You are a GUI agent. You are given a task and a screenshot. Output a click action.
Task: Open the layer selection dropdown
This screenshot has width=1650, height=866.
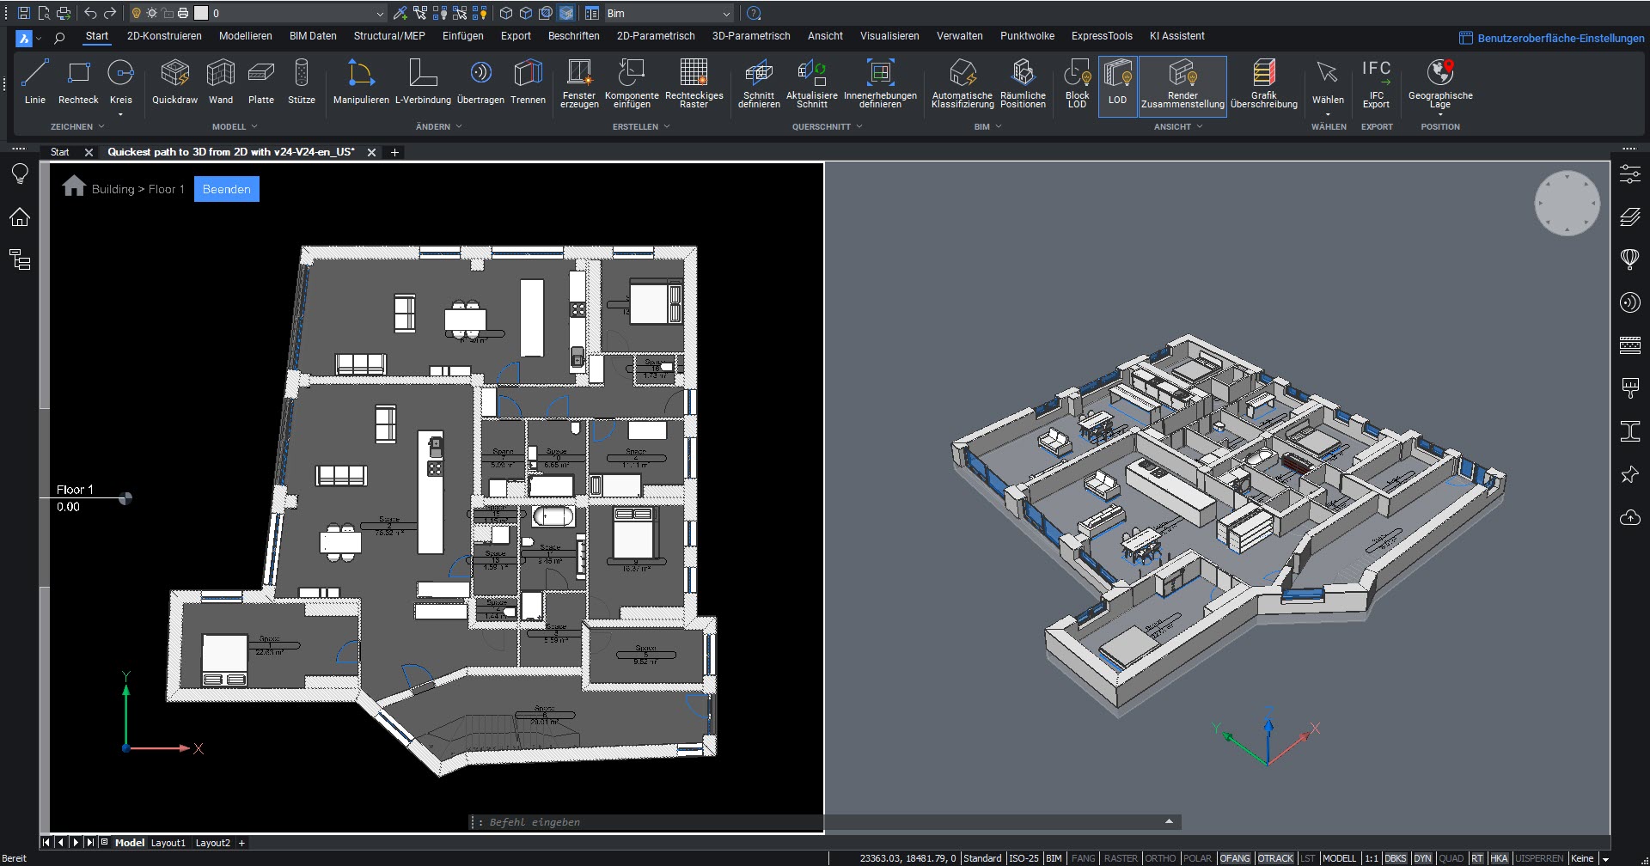pos(380,14)
